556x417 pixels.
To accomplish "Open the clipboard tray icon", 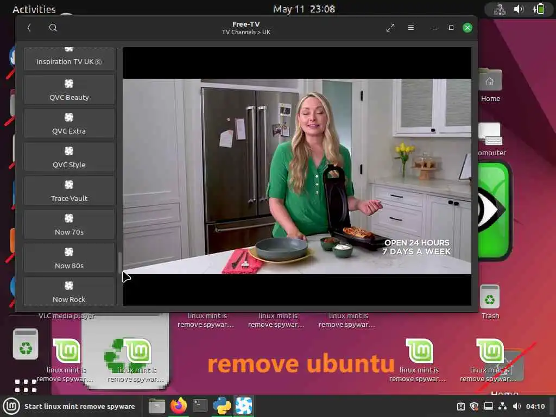I will click(460, 406).
